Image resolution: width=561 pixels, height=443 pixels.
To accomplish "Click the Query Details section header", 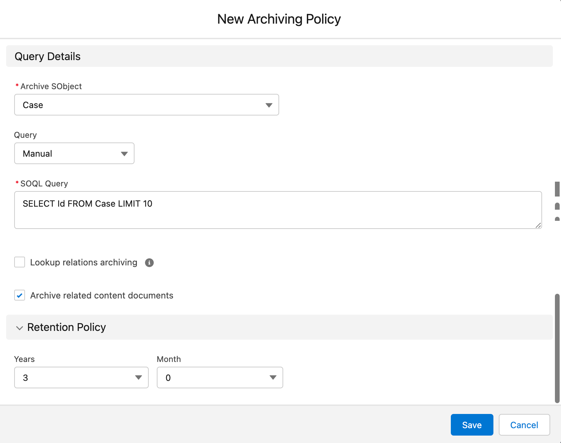I will [x=47, y=56].
